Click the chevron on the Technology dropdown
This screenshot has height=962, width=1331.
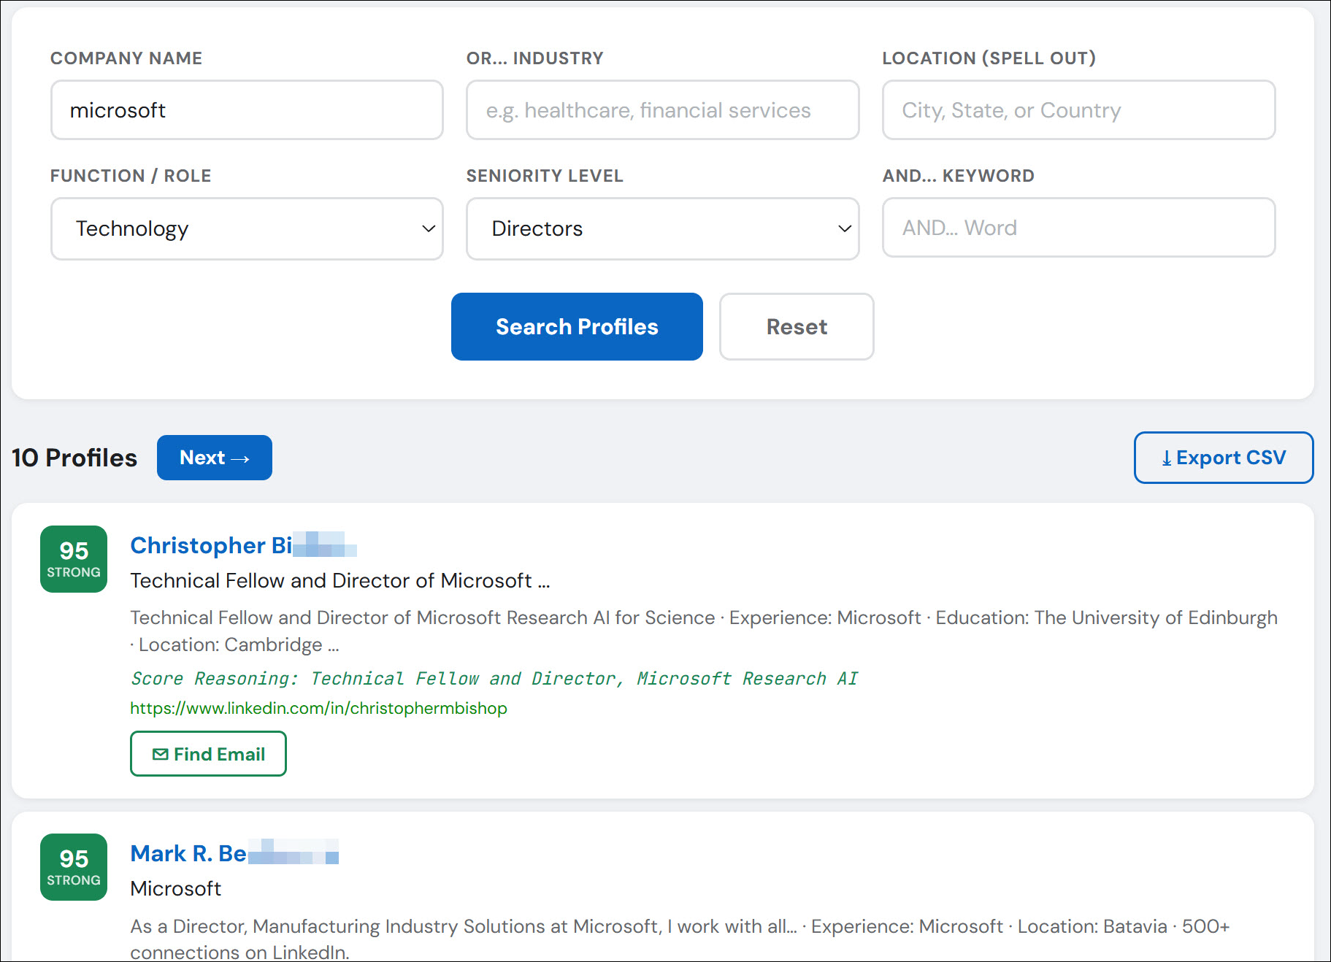(429, 228)
